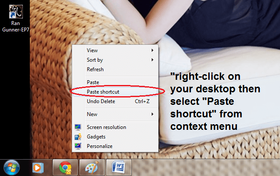This screenshot has height=176, width=280.
Task: Click the Ran Gunner-EP7 icon label text
Action: 16,26
